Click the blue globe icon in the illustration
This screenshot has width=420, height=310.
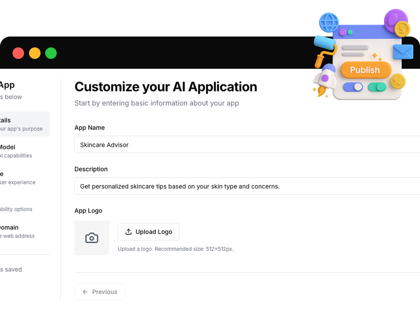pos(329,22)
